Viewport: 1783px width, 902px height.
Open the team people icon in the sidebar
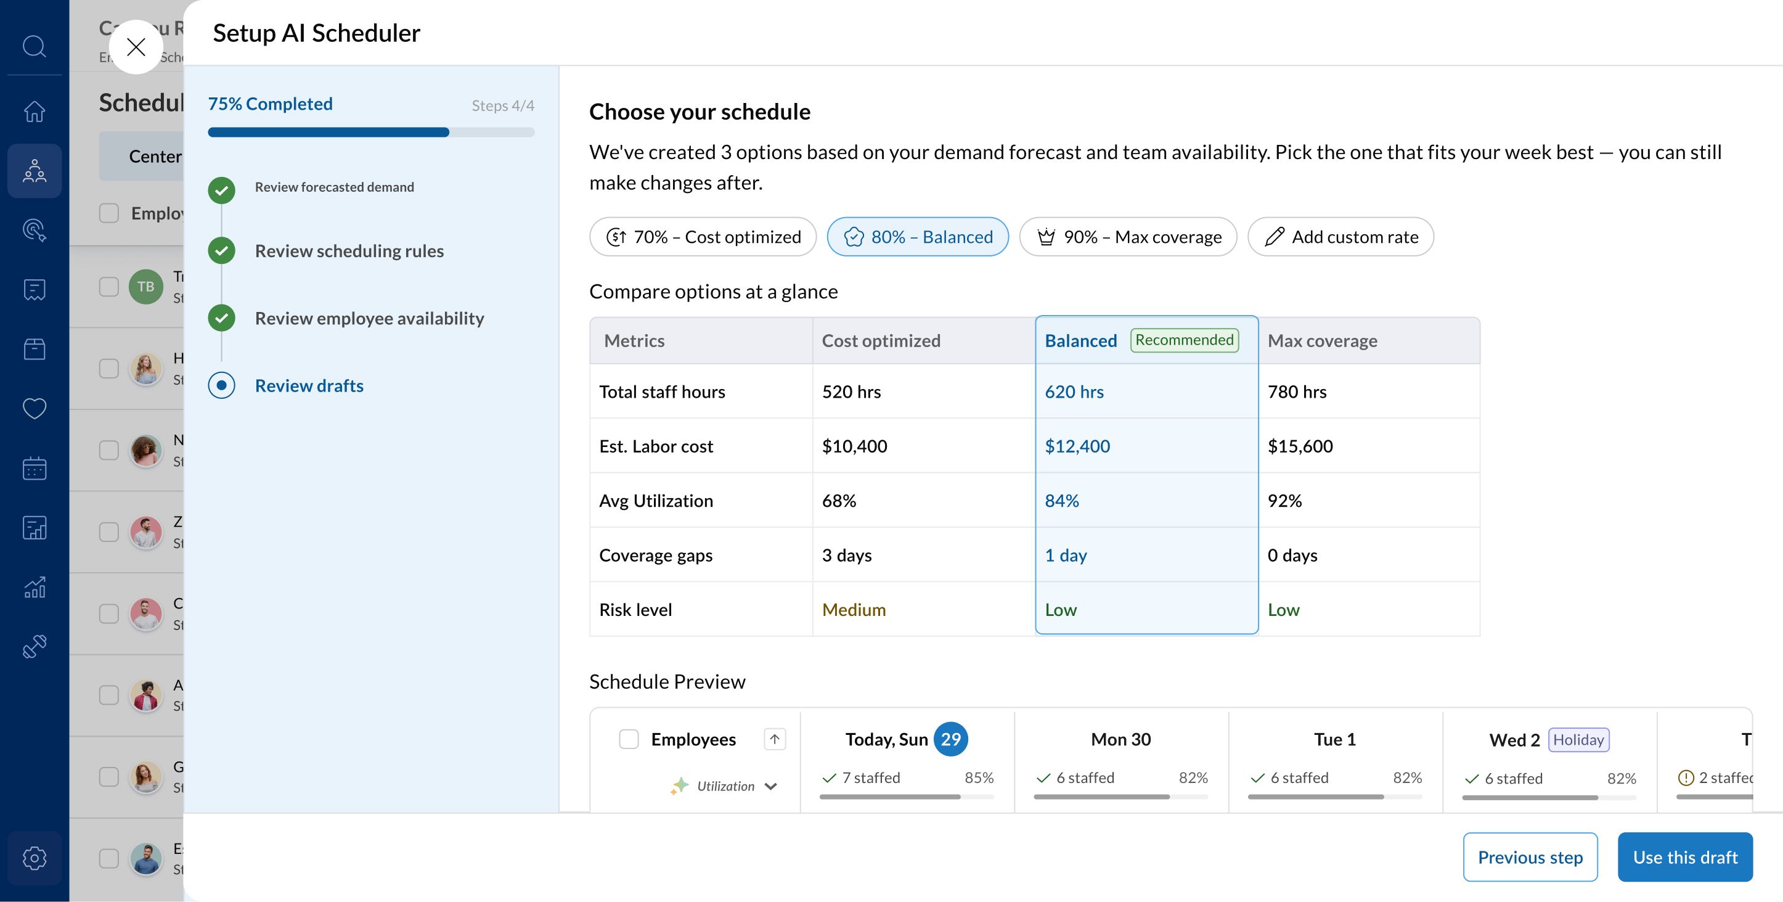coord(34,170)
